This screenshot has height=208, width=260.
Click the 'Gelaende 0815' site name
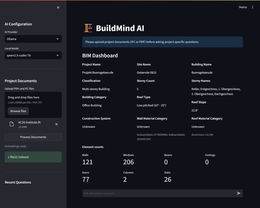(x=147, y=73)
